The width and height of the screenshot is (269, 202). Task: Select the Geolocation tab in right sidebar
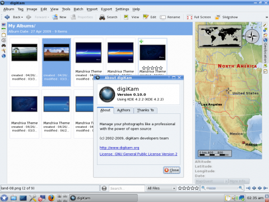[x=265, y=50]
